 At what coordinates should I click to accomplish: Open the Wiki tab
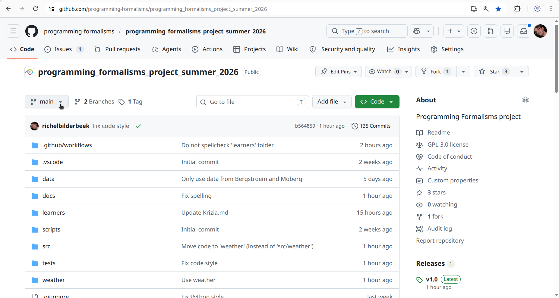[x=288, y=49]
